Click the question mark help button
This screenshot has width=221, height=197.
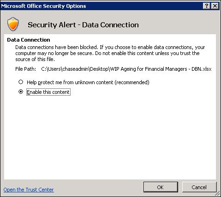click(207, 6)
